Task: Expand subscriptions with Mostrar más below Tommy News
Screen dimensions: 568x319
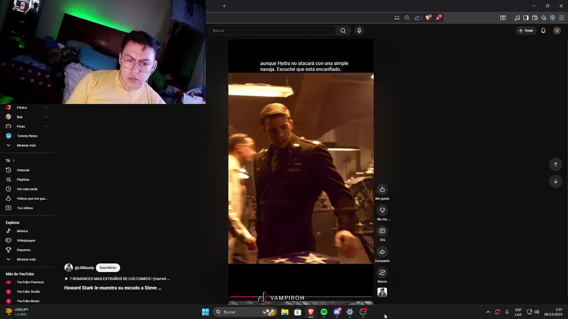Action: coord(27,145)
